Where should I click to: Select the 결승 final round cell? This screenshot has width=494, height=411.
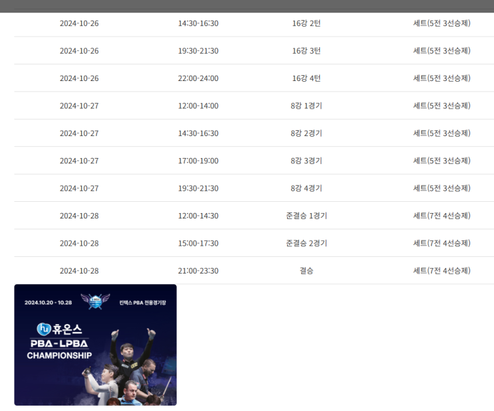coord(307,271)
